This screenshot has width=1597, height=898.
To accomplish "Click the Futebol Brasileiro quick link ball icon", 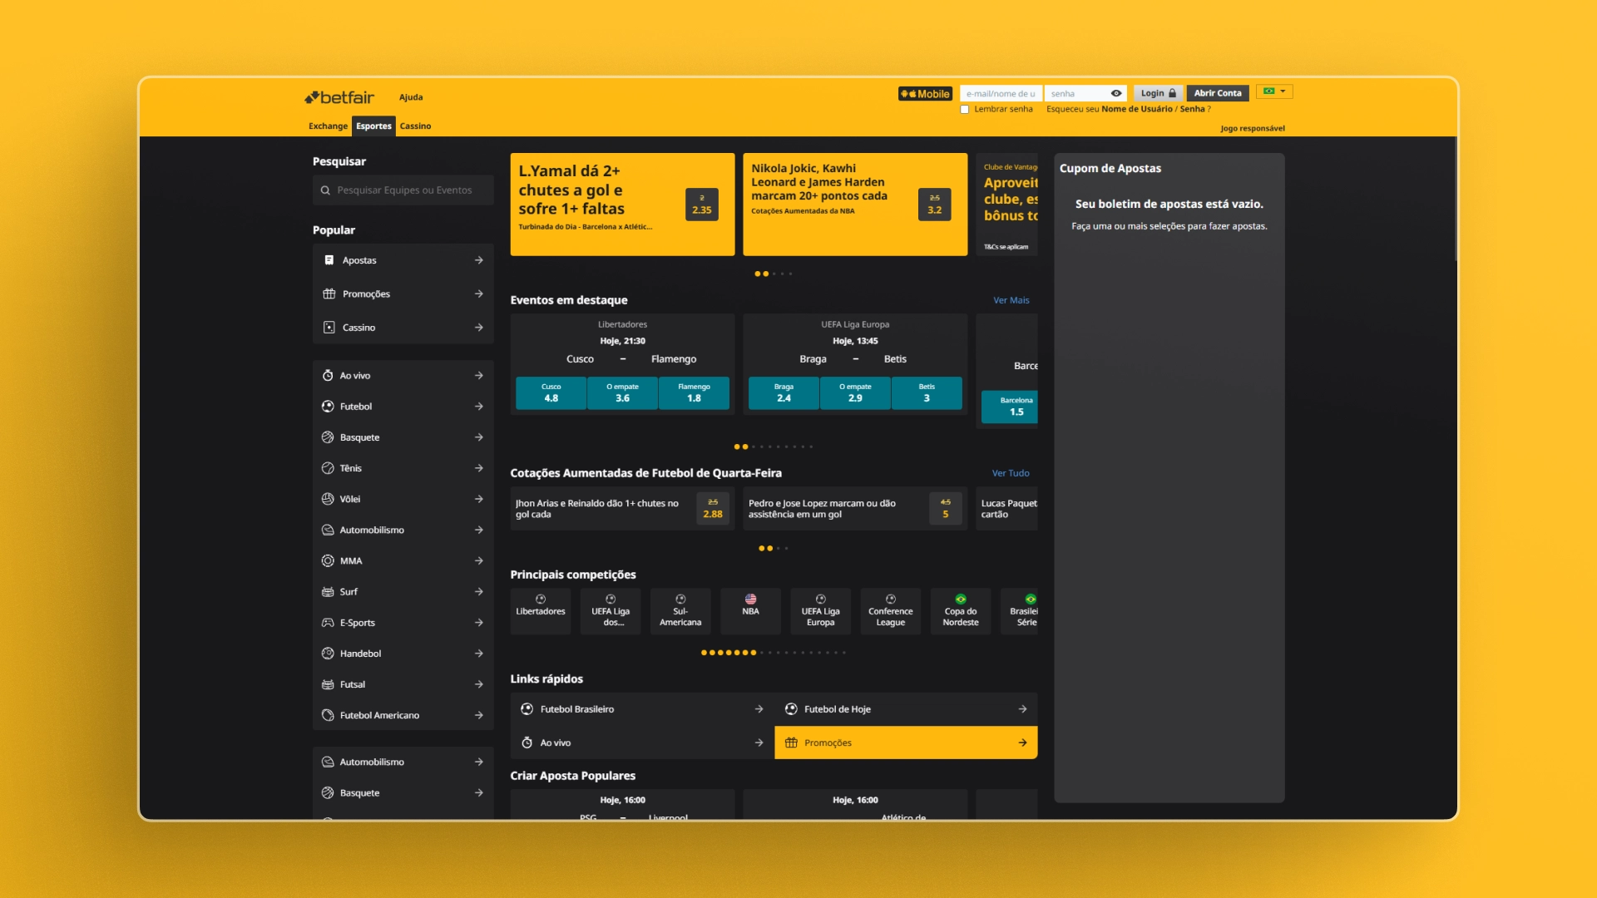I will coord(527,709).
